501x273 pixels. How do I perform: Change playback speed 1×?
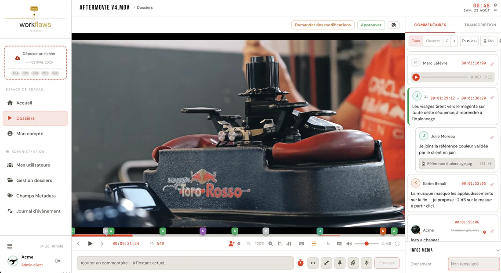(x=328, y=243)
